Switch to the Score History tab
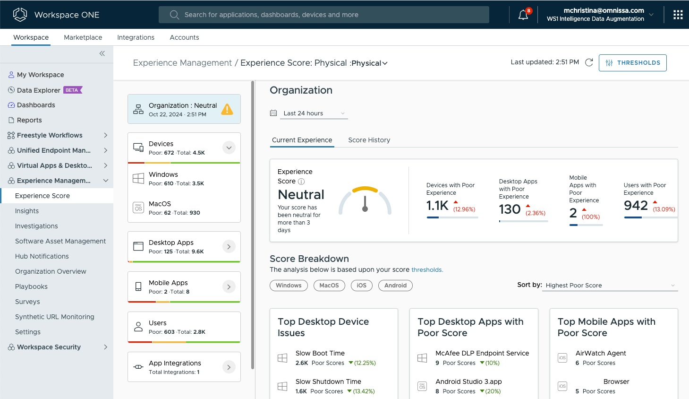689x399 pixels. (369, 140)
